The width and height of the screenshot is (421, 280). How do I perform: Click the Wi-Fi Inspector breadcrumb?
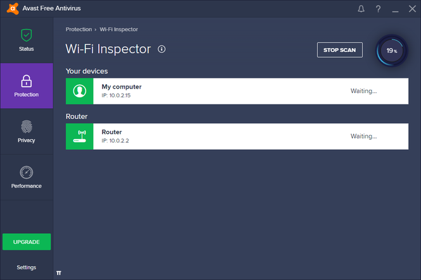coord(118,29)
